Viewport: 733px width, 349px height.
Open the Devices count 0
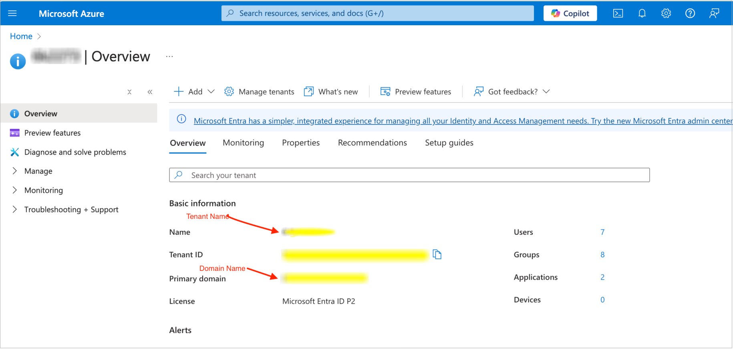point(602,300)
